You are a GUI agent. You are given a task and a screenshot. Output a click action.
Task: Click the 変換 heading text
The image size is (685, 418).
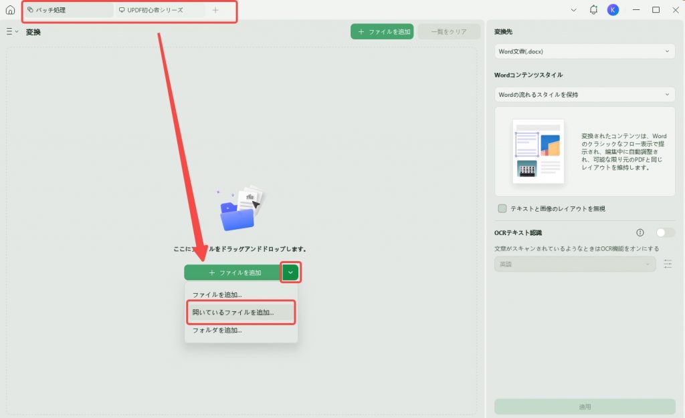tap(33, 32)
